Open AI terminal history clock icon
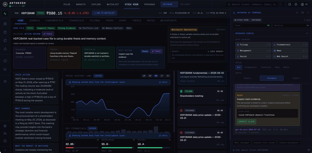Image resolution: width=312 pixels, height=153 pixels. (302, 12)
